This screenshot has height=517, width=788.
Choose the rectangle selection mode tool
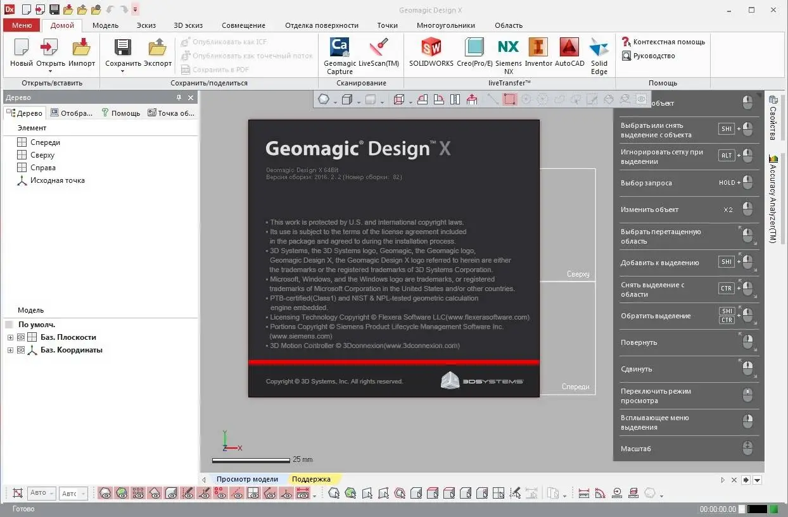pos(509,99)
